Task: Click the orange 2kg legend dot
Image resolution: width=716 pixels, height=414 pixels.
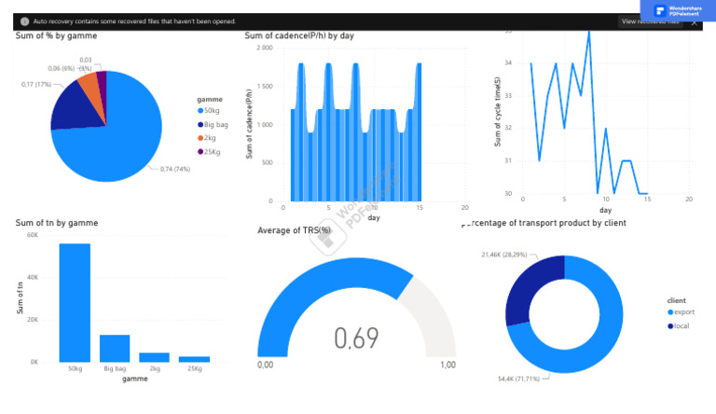Action: [200, 138]
